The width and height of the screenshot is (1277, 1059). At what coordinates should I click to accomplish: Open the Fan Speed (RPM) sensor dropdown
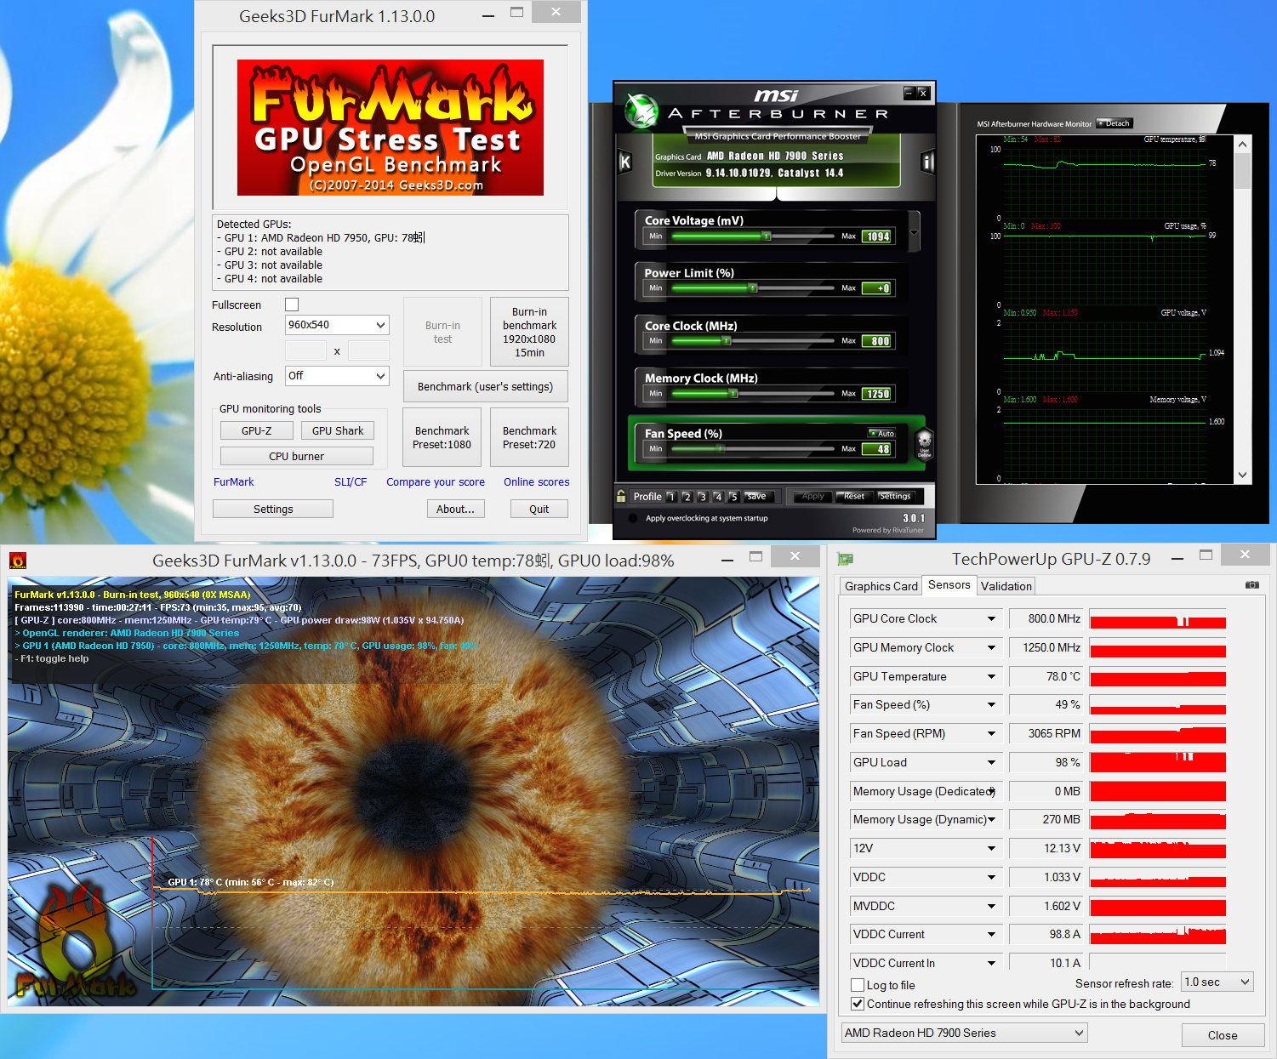[x=991, y=733]
